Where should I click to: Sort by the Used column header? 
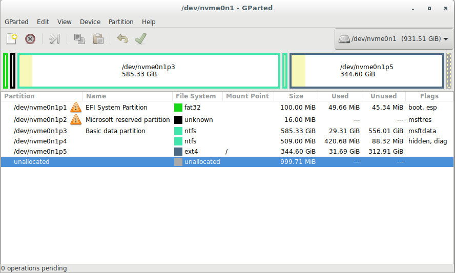click(x=340, y=96)
